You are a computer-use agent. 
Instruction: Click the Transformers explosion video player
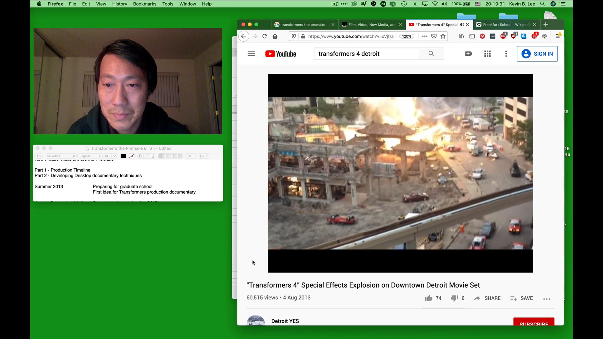pos(400,173)
